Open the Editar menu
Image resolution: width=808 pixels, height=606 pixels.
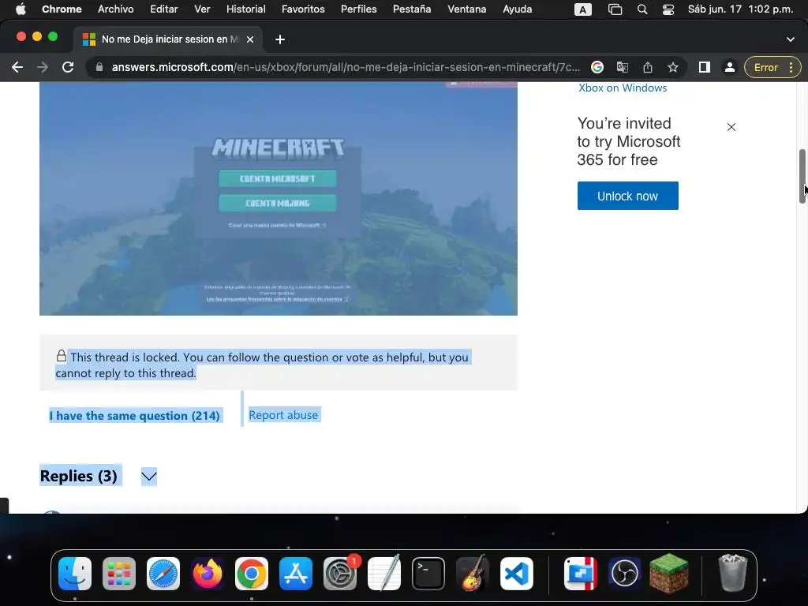[x=164, y=9]
